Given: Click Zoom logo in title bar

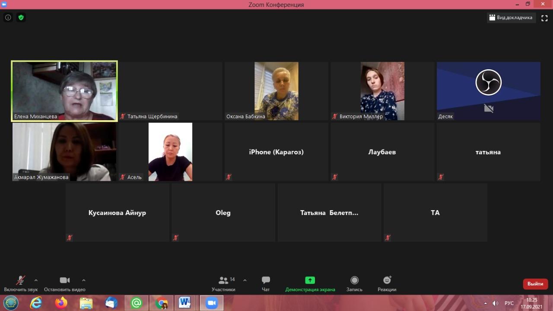Looking at the screenshot, I should (4, 4).
